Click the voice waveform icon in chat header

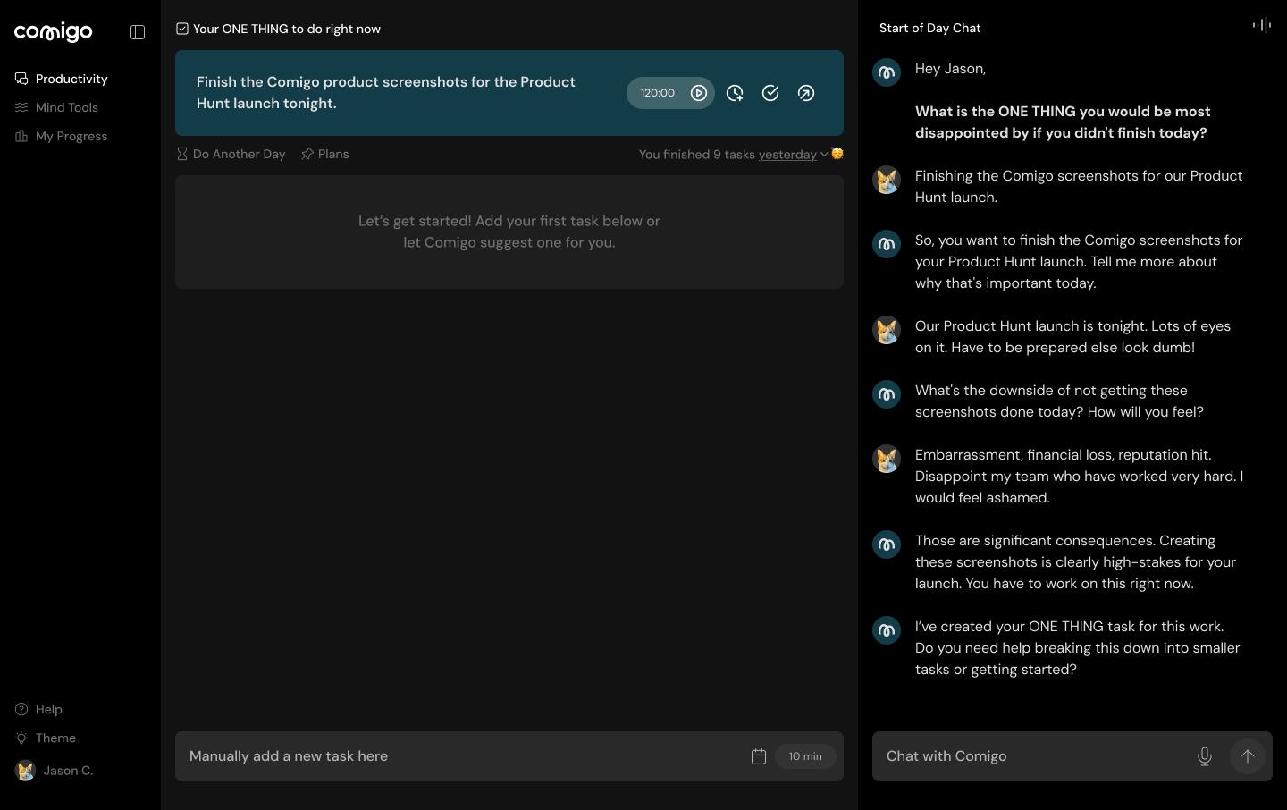point(1261,25)
